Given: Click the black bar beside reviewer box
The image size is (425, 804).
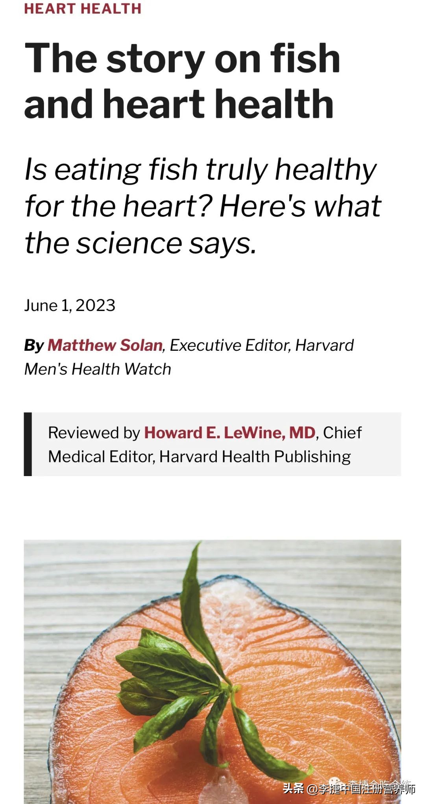Looking at the screenshot, I should [28, 444].
